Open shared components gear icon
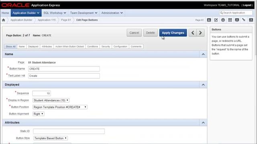This screenshot has width=257, height=144. pyautogui.click(x=223, y=20)
